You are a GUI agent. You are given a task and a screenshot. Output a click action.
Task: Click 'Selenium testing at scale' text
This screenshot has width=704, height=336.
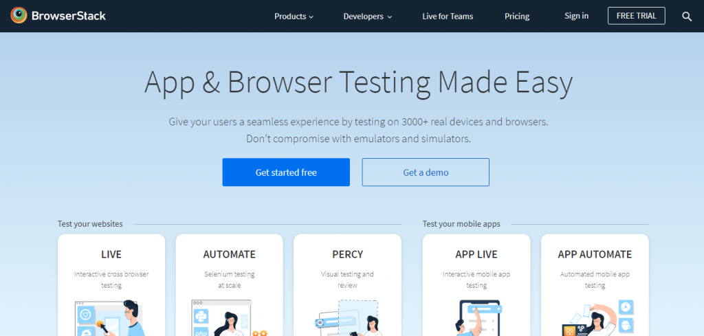230,280
